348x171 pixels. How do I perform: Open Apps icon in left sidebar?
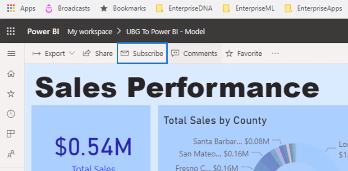(x=11, y=134)
